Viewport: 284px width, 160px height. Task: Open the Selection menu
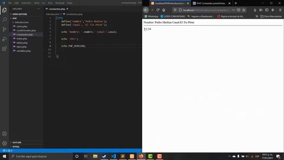pos(26,3)
